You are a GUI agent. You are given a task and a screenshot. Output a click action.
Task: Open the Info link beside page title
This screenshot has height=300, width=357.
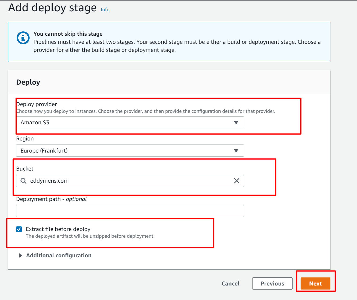(x=105, y=10)
